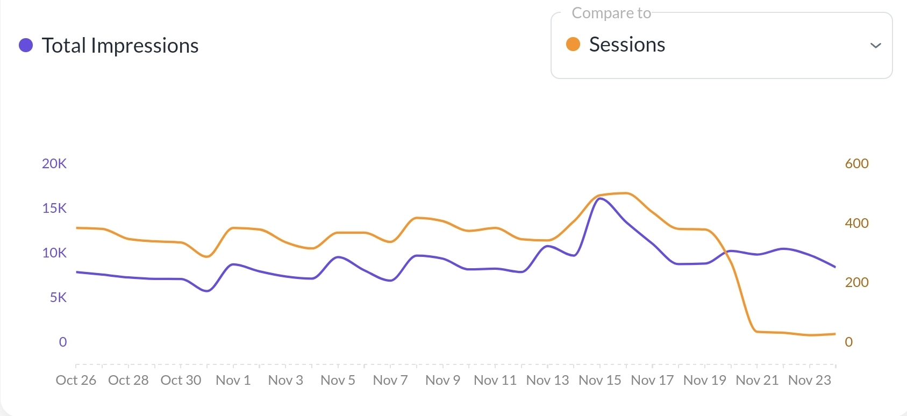Click the Nov 5 x-axis label
Screen dimensions: 907x416
[338, 381]
